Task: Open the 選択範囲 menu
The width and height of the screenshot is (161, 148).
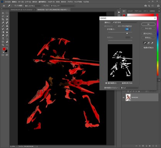Action: [42, 2]
